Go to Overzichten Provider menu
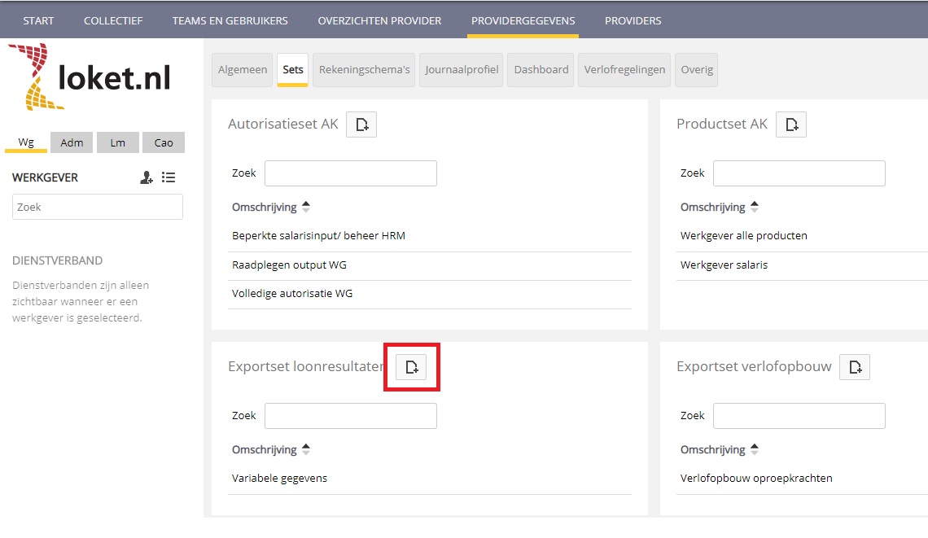Image resolution: width=928 pixels, height=538 pixels. 379,20
